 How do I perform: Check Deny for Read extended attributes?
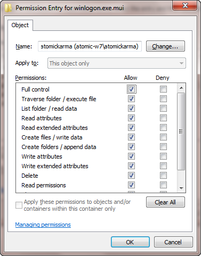pos(163,127)
